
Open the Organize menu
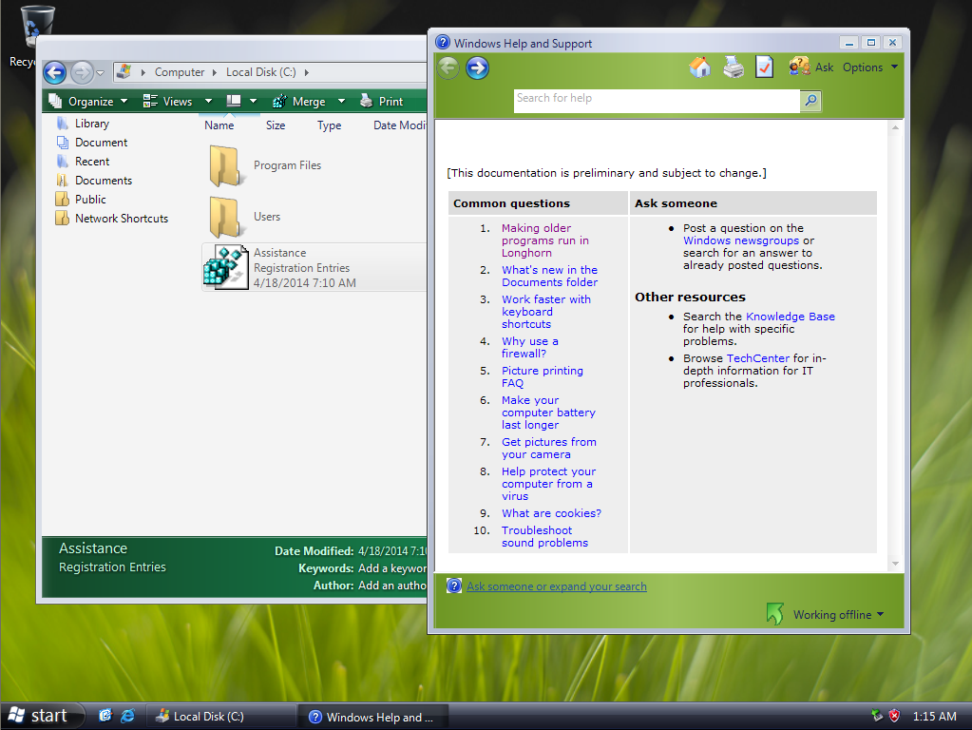click(88, 101)
